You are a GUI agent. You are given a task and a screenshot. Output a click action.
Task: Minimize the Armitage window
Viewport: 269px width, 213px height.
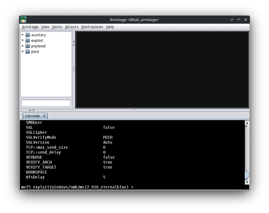click(232, 20)
